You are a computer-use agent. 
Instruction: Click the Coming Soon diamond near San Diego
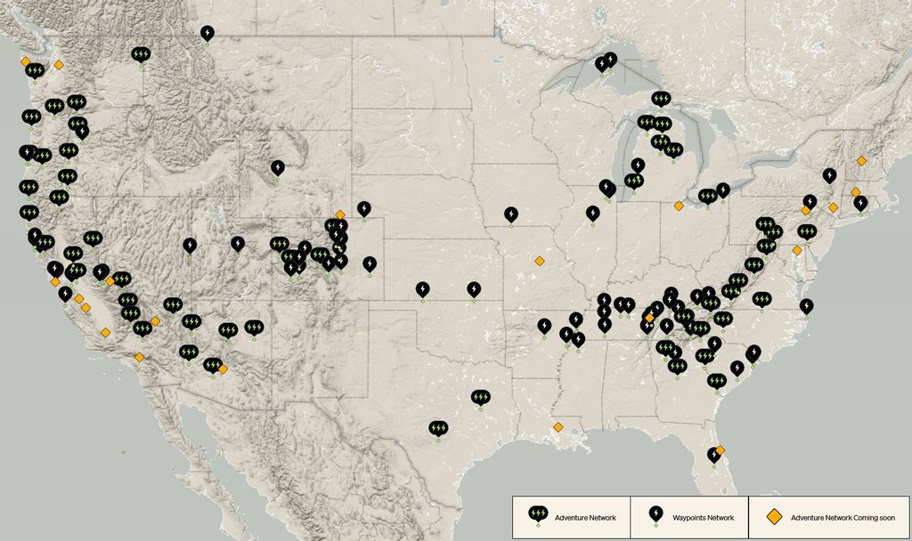pos(139,357)
